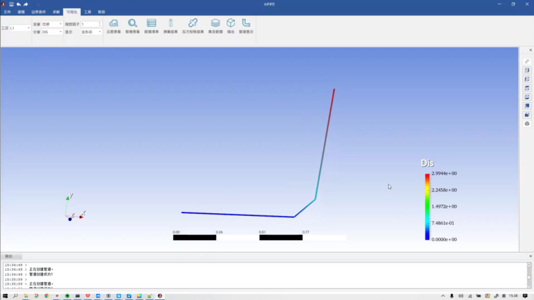The image size is (534, 300).
Task: Show 弹簧结果 spring results
Action: [x=170, y=26]
